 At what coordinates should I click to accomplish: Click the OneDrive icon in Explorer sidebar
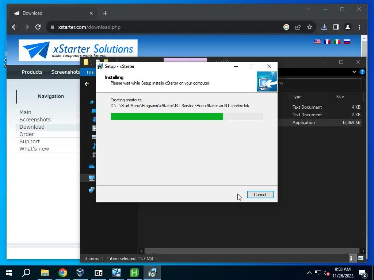tap(92, 166)
